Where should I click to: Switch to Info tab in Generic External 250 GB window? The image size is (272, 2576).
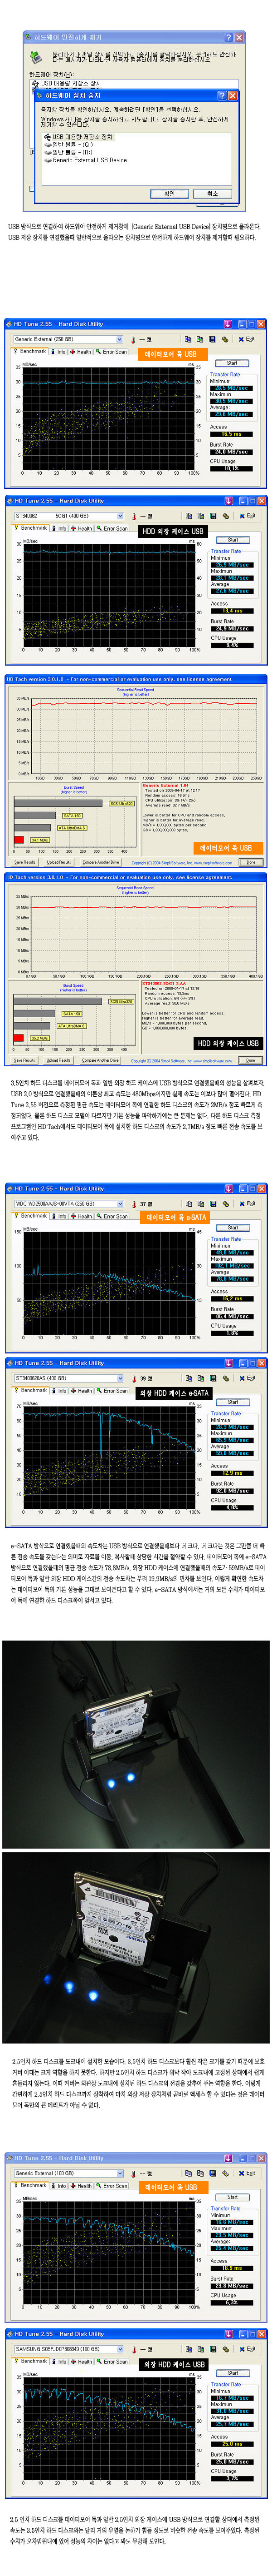[x=60, y=351]
